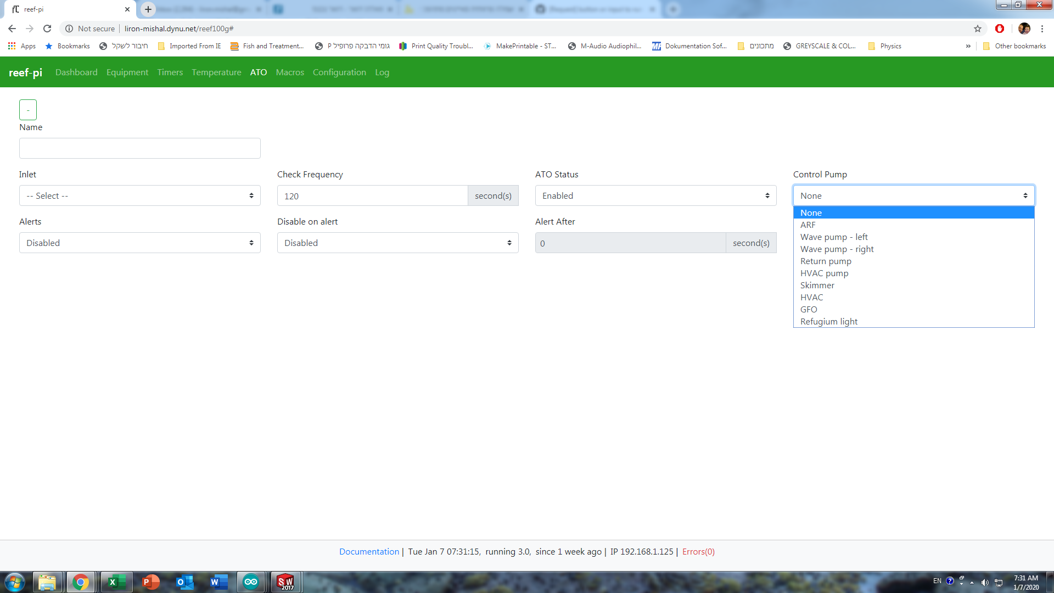Open the Inlet selection dropdown

(139, 195)
